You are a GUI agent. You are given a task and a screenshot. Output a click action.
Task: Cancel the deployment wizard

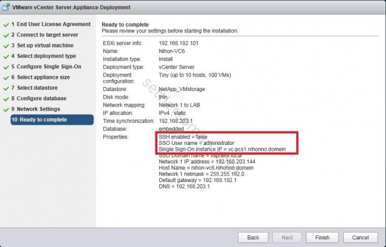(x=360, y=238)
